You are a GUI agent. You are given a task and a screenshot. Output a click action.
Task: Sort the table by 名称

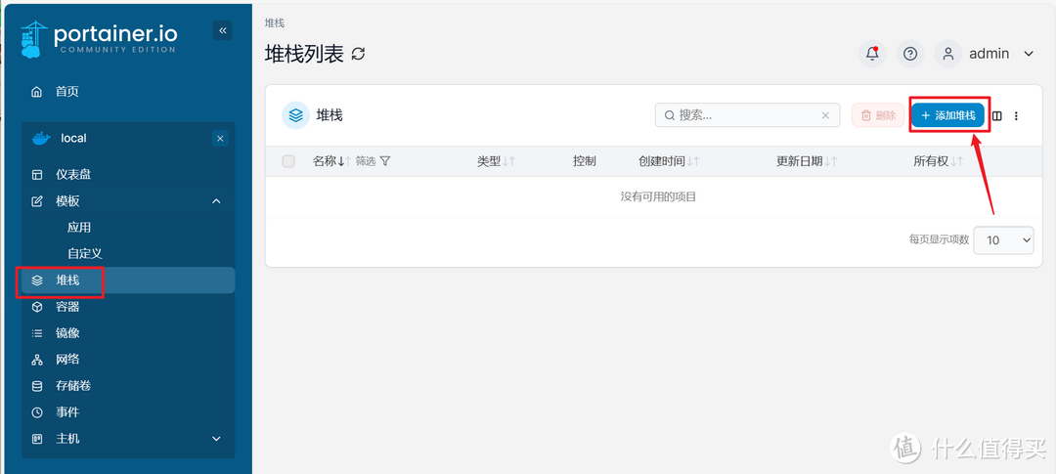(x=332, y=161)
